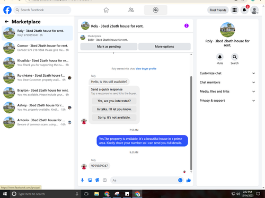Open the Windows Start button
This screenshot has height=198, width=265.
(5, 194)
